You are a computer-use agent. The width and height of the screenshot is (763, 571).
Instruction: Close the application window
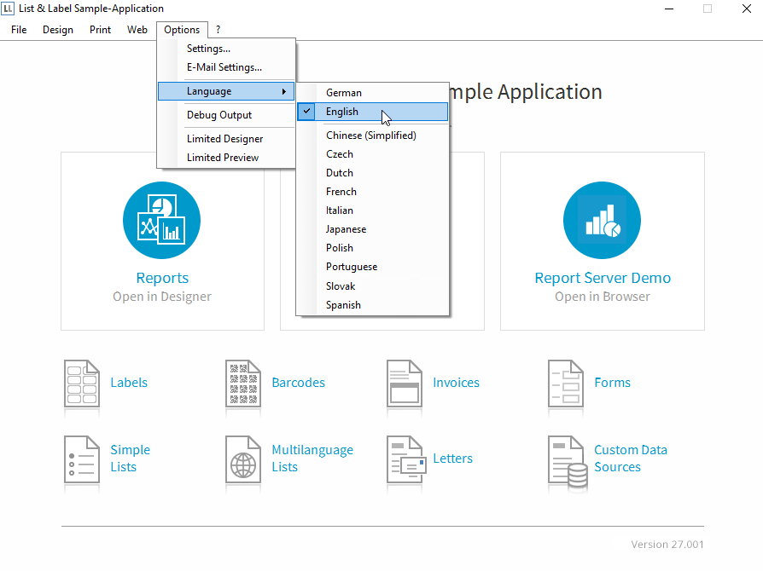pos(747,9)
